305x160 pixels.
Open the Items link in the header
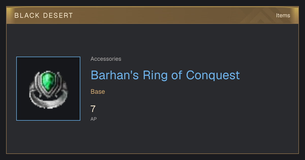[283, 15]
